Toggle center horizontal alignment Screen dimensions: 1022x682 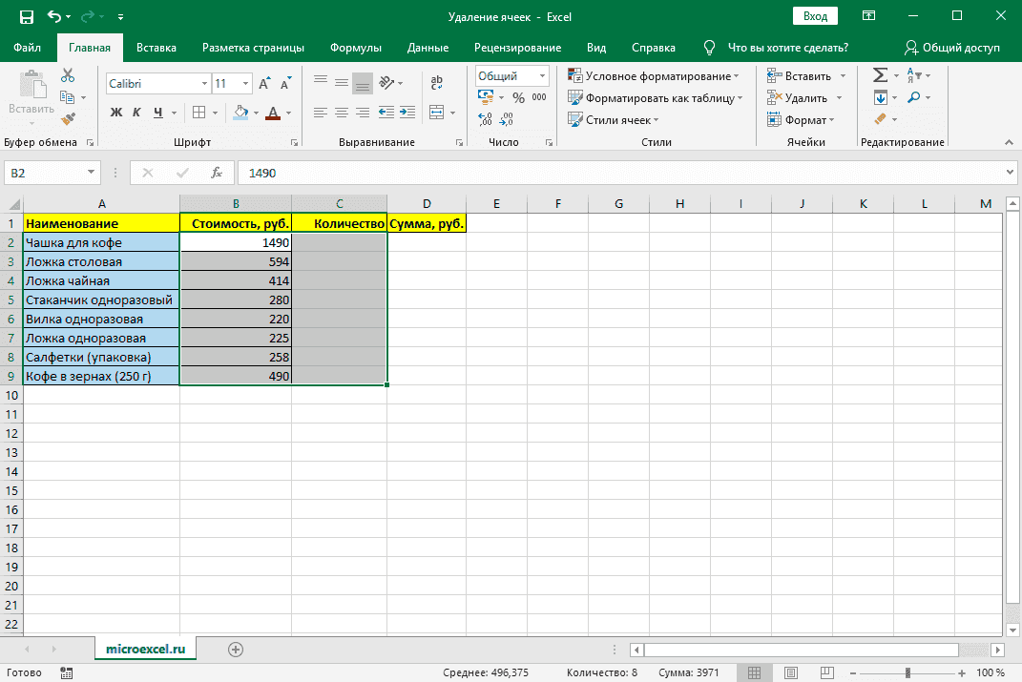point(342,112)
